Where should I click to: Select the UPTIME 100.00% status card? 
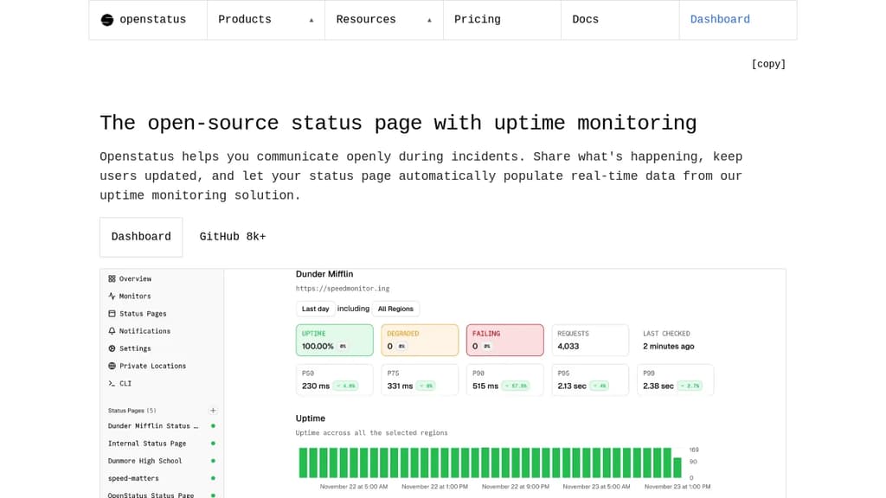(x=334, y=340)
